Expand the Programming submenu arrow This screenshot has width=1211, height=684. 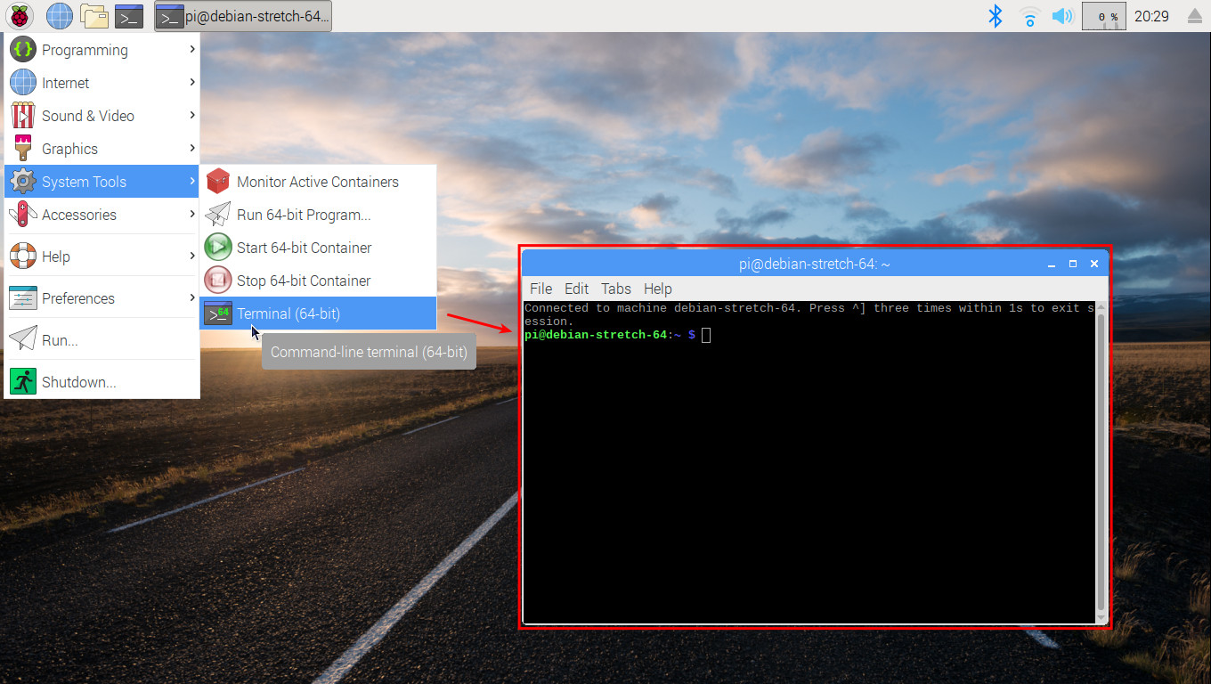191,50
